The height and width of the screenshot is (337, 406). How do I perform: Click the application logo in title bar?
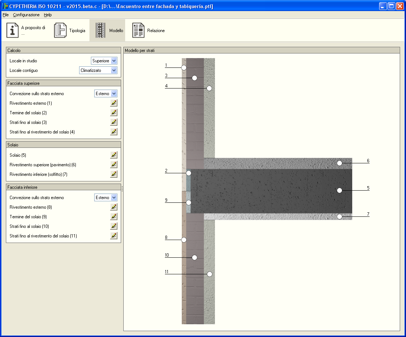pos(5,6)
